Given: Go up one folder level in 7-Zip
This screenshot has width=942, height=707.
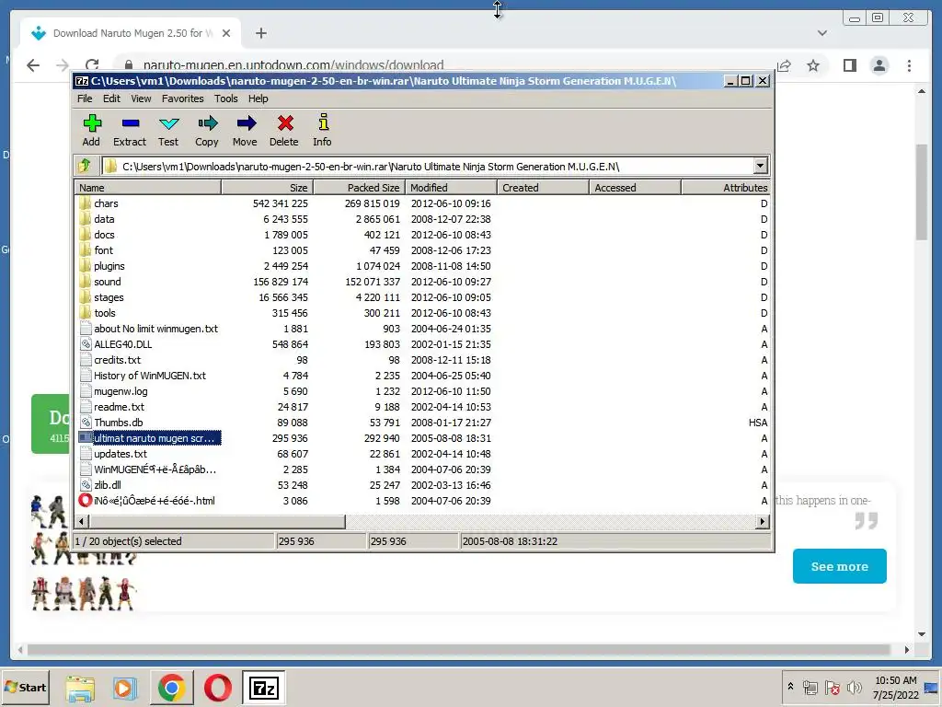Looking at the screenshot, I should coord(84,166).
